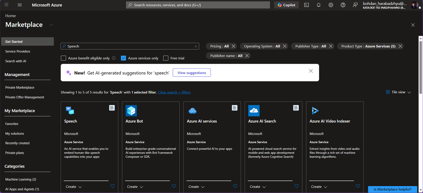Click the Marketplace more options ellipsis
Image resolution: width=423 pixels, height=193 pixels.
tap(51, 25)
